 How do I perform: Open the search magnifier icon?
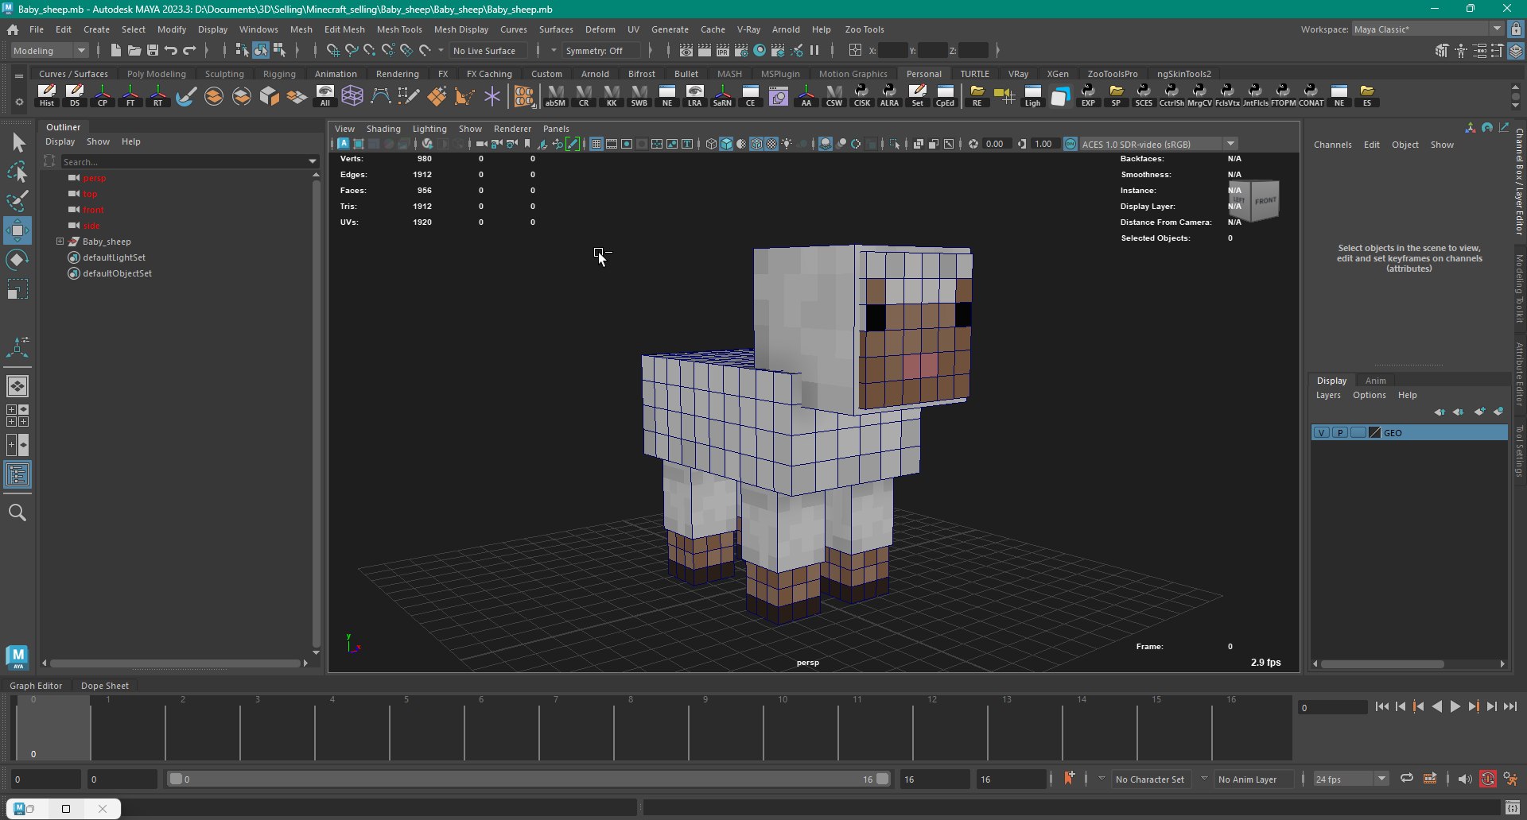coord(17,513)
